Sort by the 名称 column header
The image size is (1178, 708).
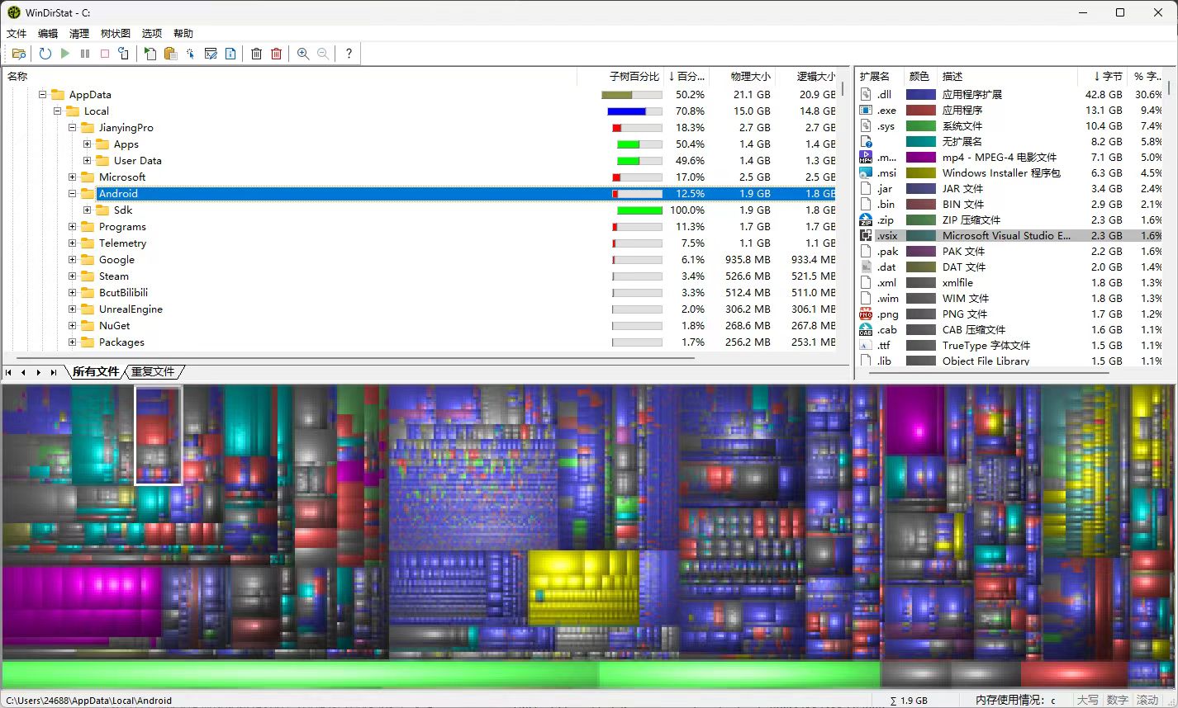pos(290,77)
